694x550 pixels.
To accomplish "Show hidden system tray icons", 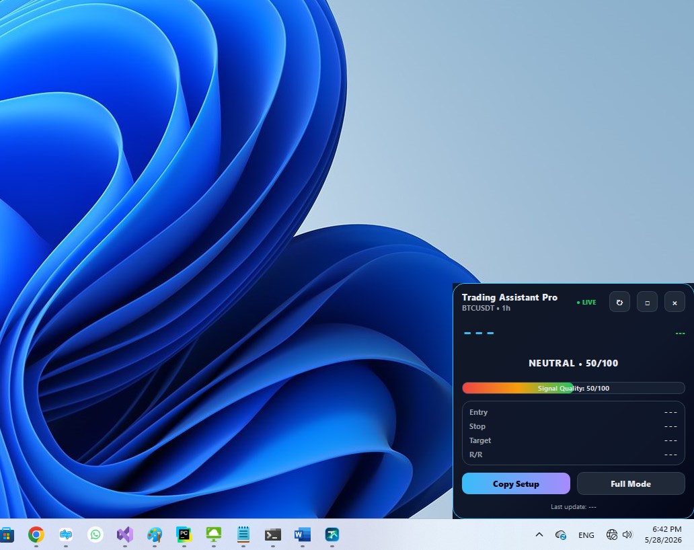I will coord(539,535).
